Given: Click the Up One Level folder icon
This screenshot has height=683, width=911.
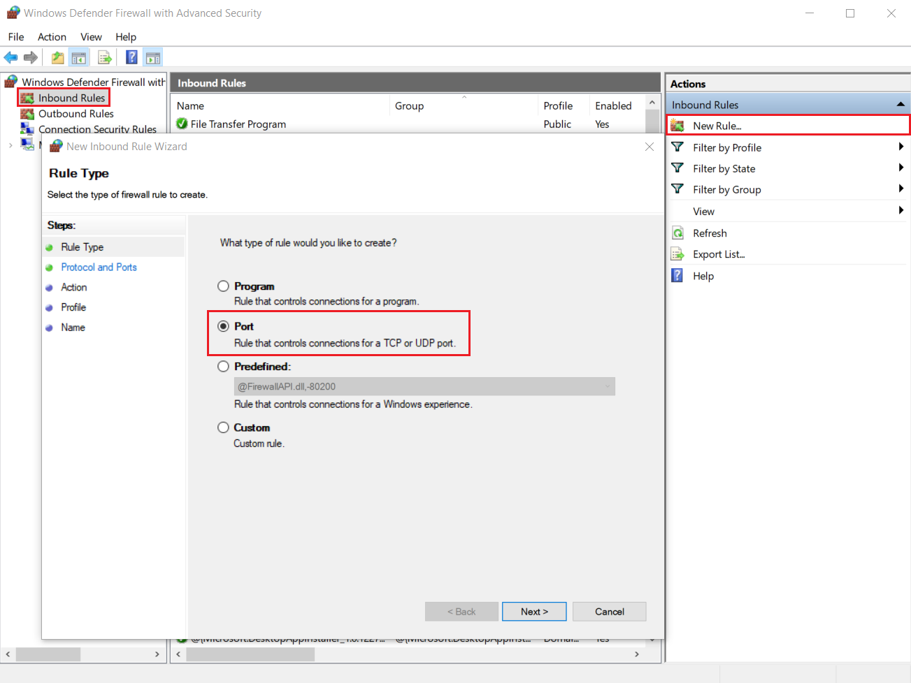Looking at the screenshot, I should (57, 57).
